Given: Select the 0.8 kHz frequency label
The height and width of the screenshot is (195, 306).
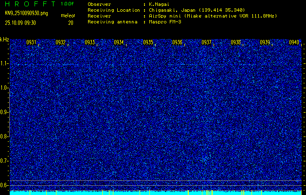Looking at the screenshot, I should click(4, 136).
